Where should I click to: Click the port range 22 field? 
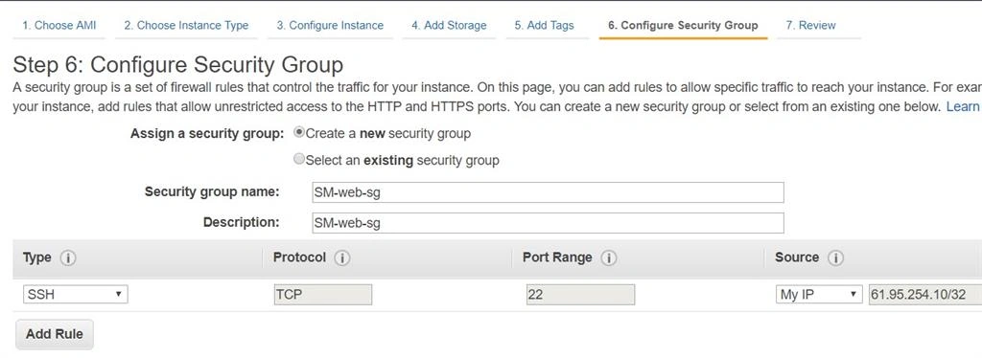pos(580,294)
